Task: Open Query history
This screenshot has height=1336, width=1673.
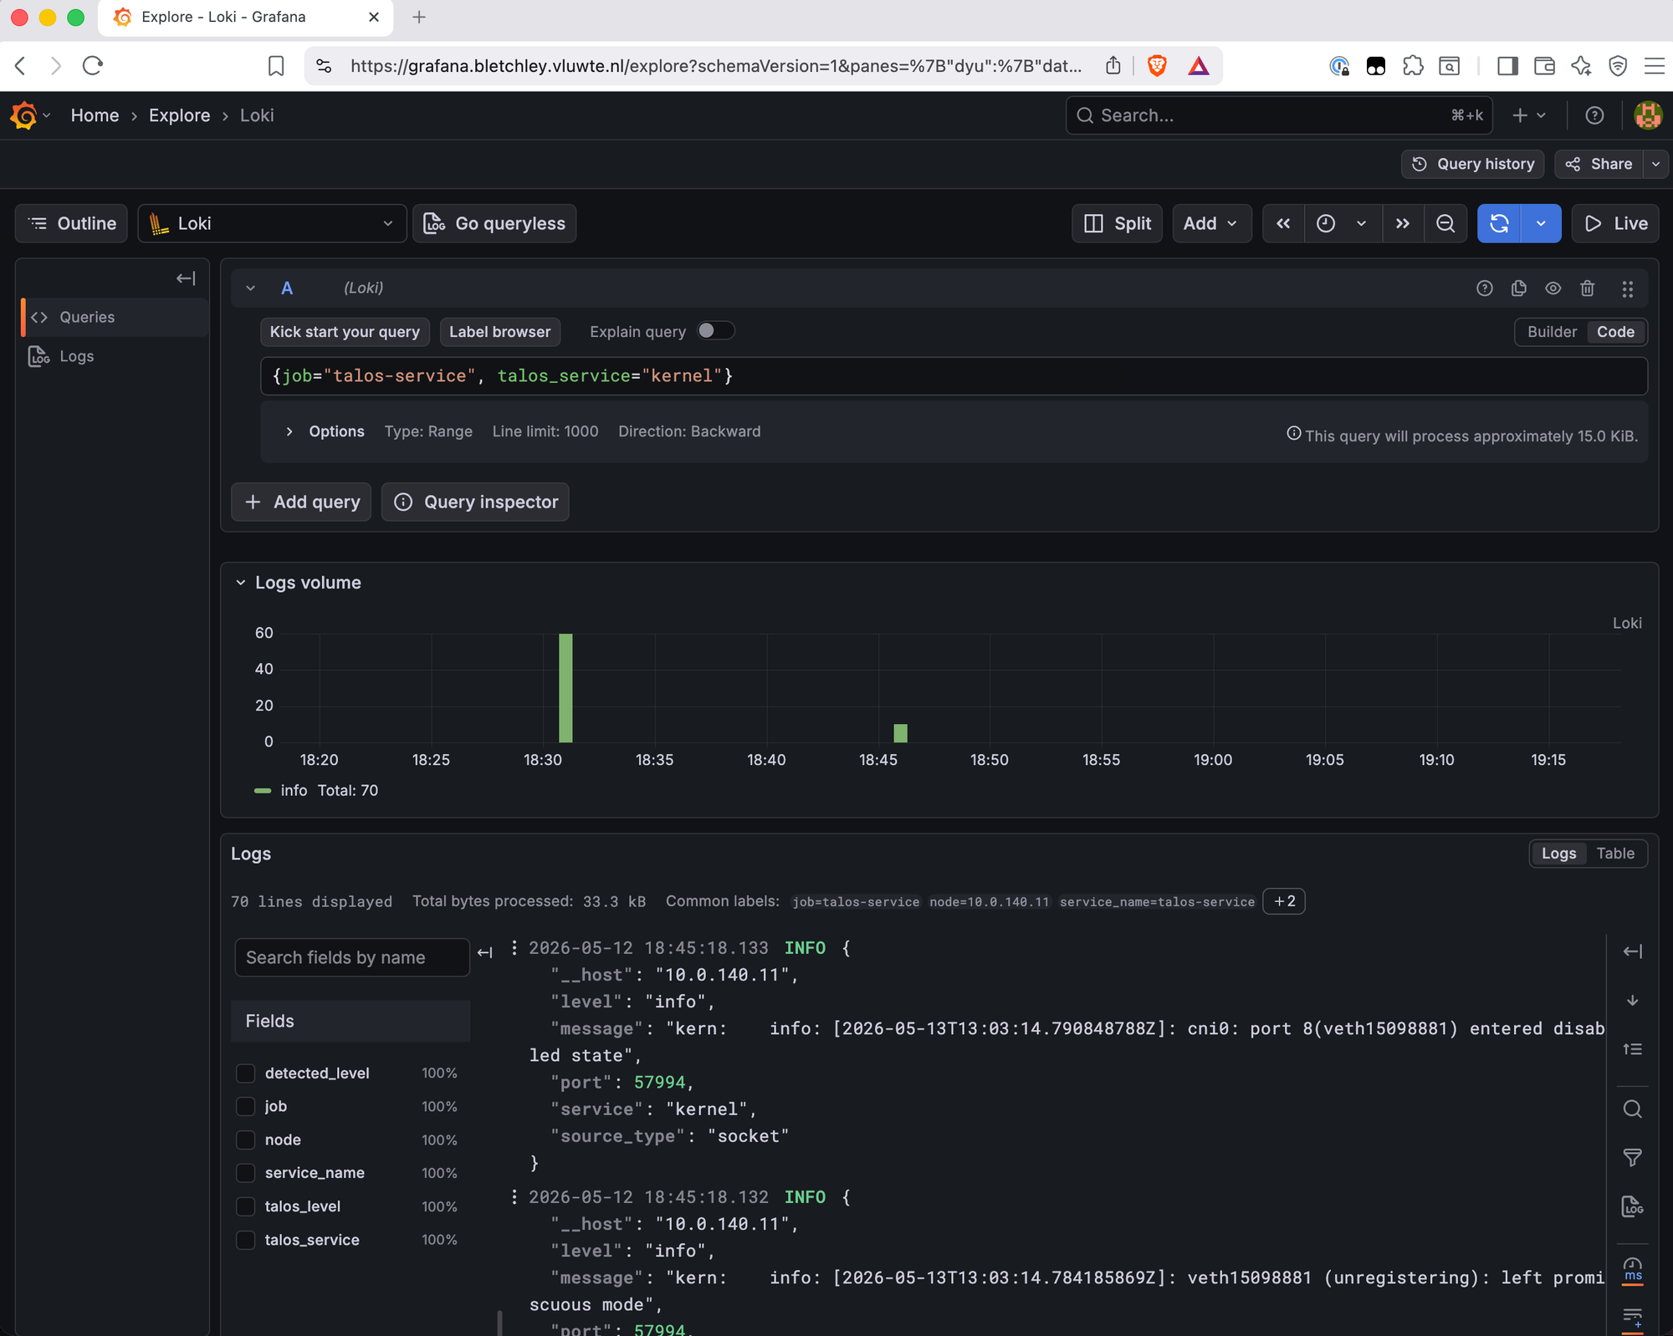Action: 1472,164
